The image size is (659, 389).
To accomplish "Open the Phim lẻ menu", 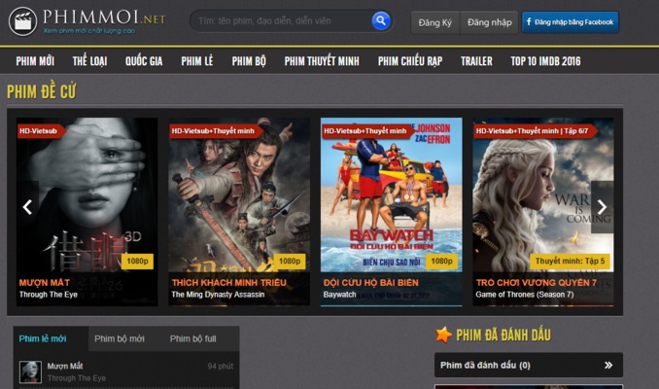I will coord(197,60).
